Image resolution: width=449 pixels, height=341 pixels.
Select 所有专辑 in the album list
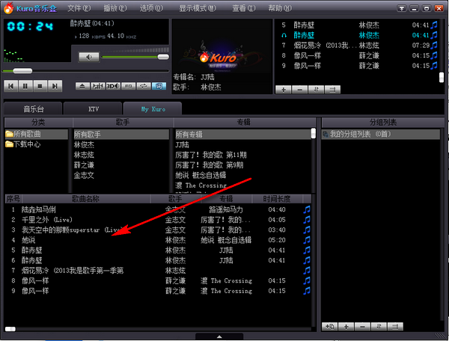tap(243, 134)
